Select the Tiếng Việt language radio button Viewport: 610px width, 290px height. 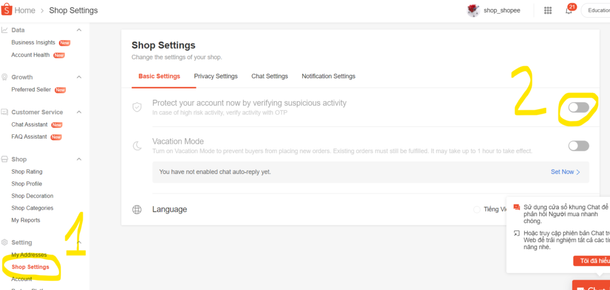point(477,210)
